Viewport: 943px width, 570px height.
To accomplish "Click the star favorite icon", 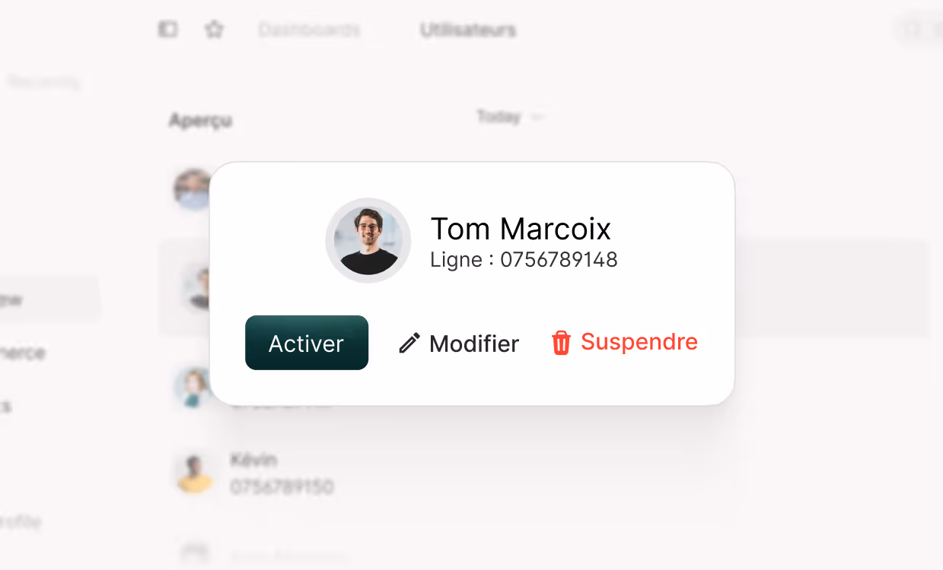I will (214, 30).
